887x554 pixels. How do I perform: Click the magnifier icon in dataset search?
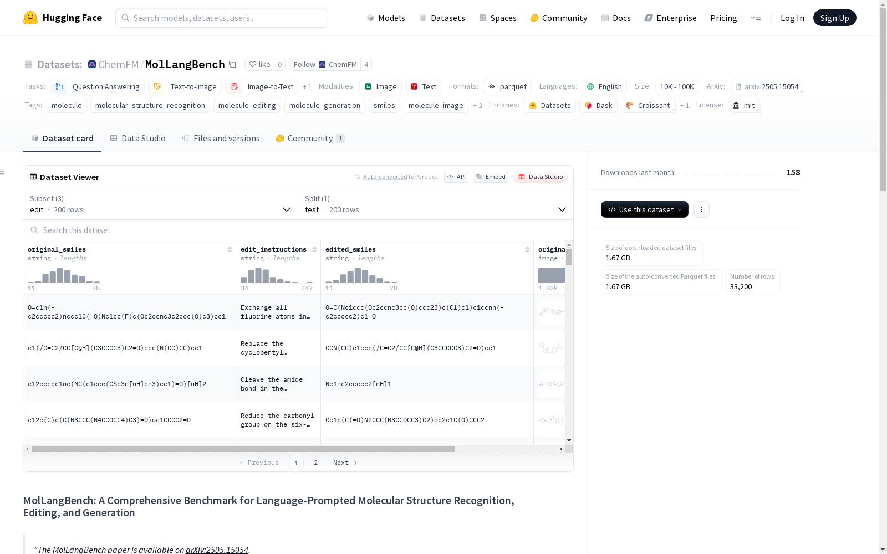point(34,230)
